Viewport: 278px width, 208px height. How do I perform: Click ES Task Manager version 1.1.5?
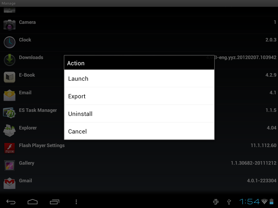click(271, 110)
